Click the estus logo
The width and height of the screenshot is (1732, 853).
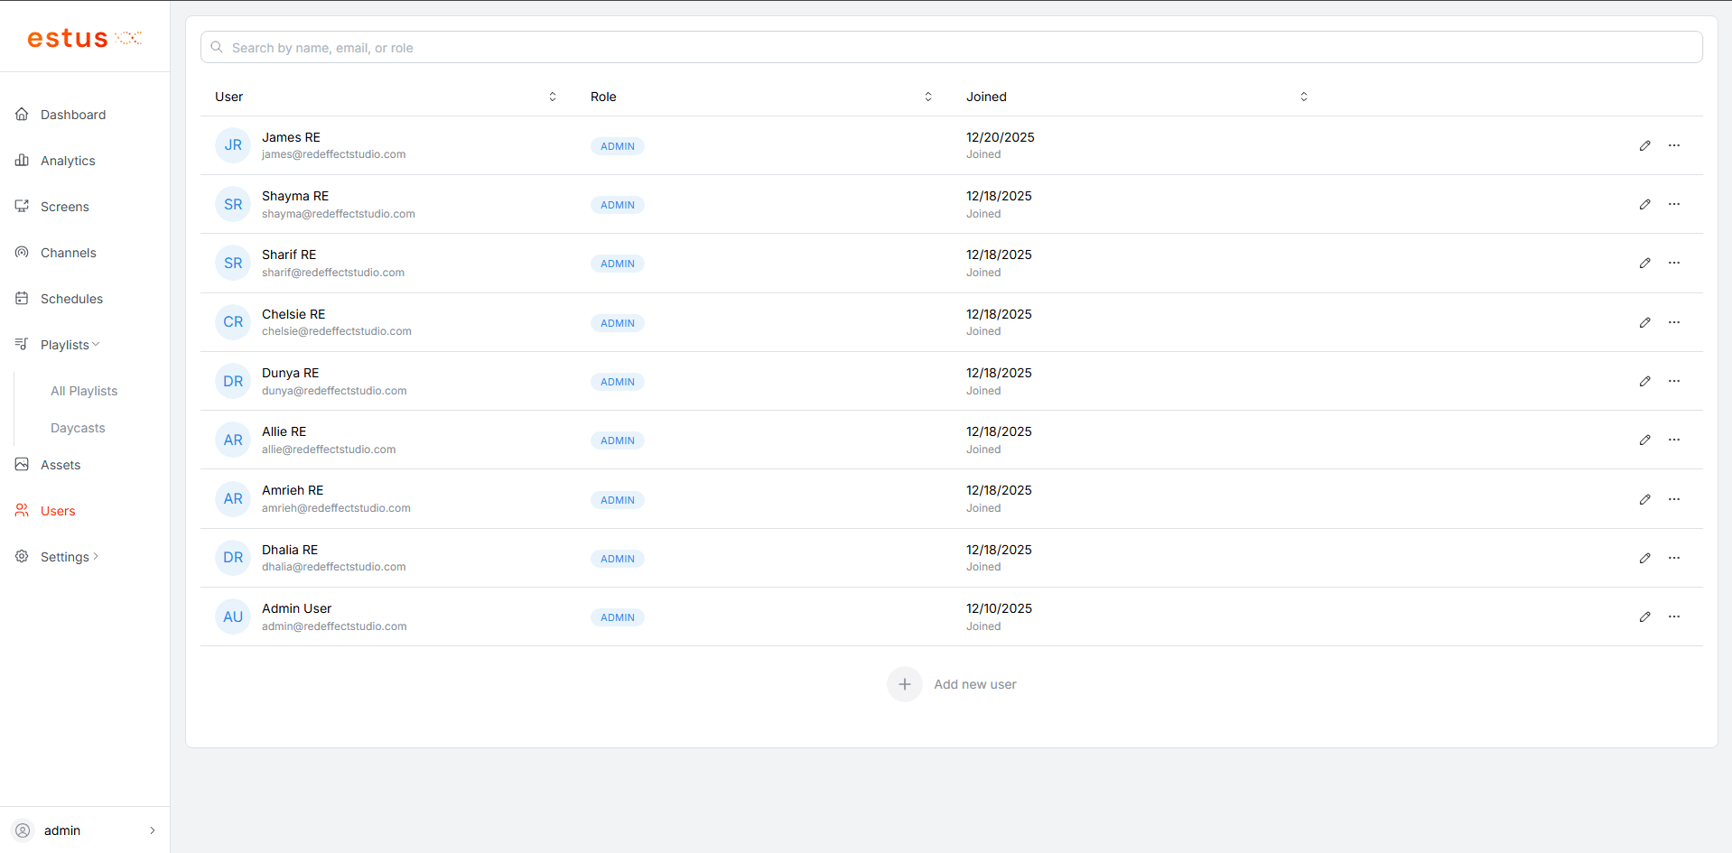(x=85, y=38)
